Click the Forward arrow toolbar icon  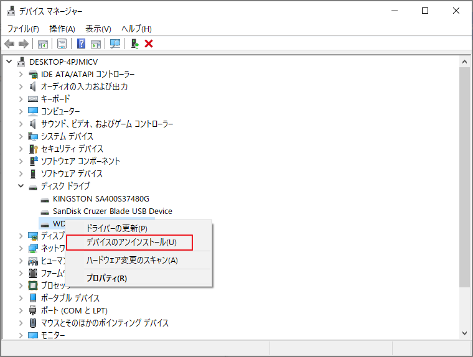[24, 44]
